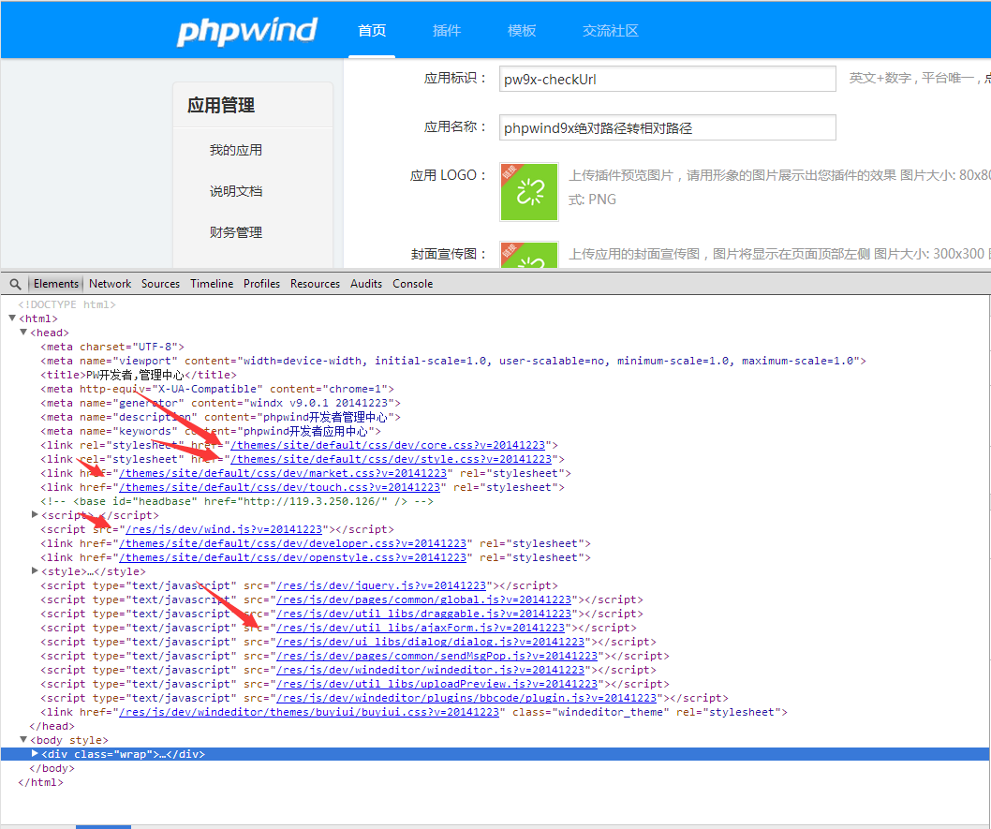Open the 模板 navigation item
The image size is (991, 829).
tap(522, 30)
